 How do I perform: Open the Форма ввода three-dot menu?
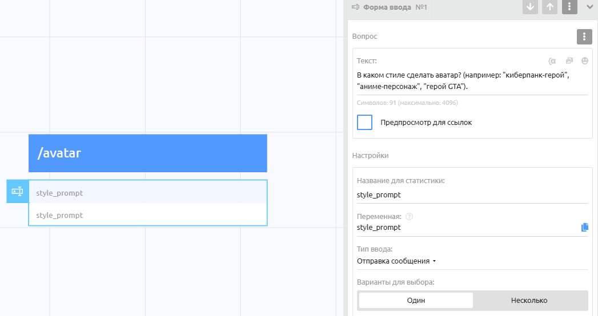click(569, 7)
